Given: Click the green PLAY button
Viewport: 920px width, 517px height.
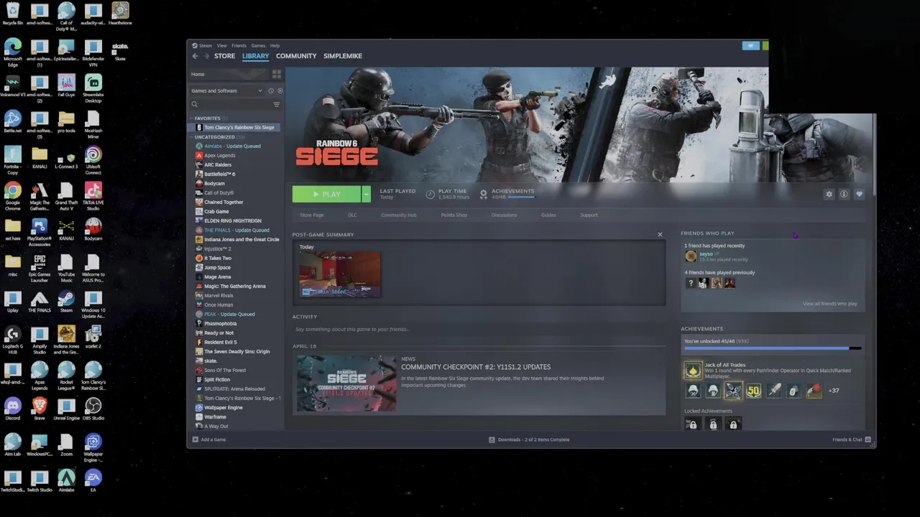Looking at the screenshot, I should tap(326, 194).
